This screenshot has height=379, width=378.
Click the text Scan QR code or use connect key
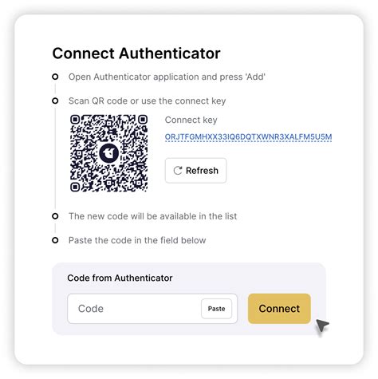[147, 101]
